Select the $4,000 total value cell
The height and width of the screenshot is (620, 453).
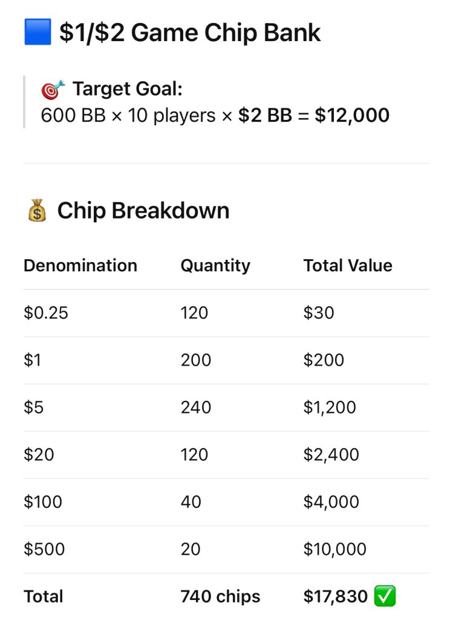pos(331,502)
